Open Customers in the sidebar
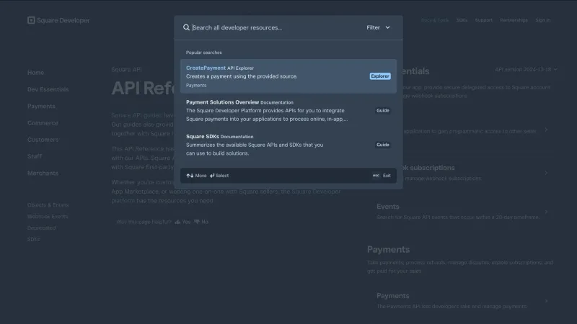 pyautogui.click(x=43, y=140)
